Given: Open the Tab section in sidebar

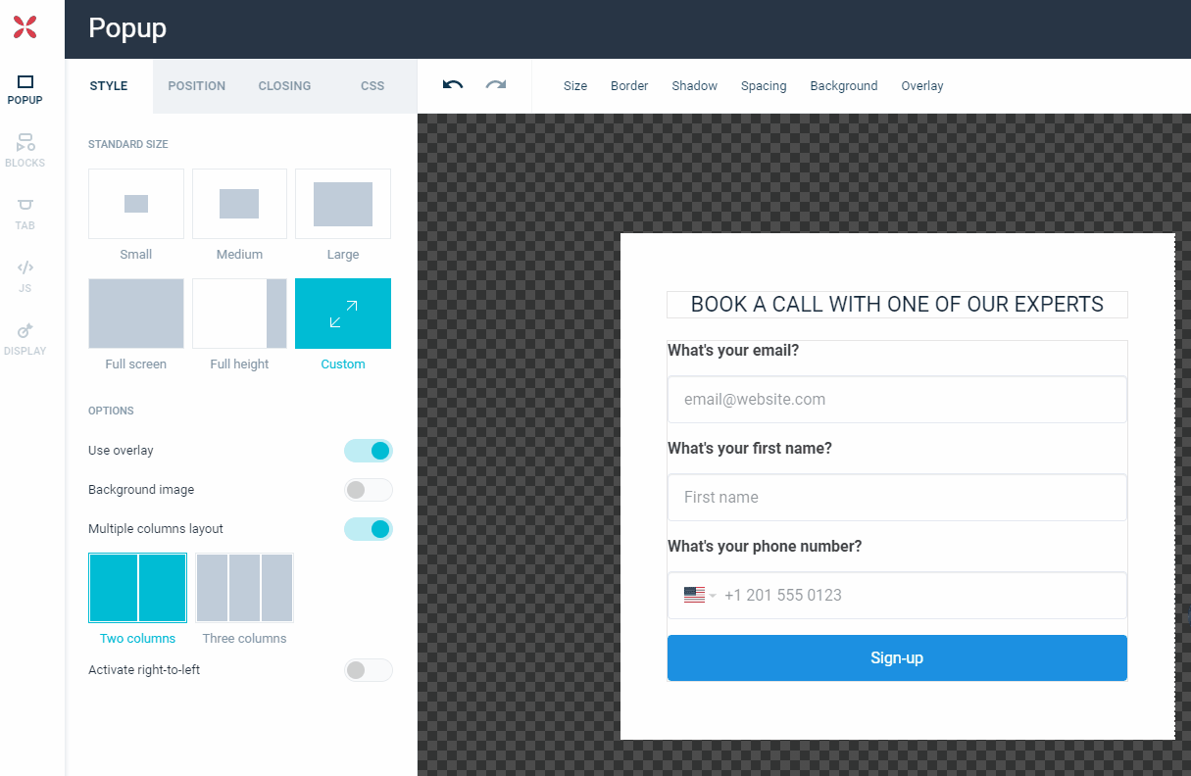Looking at the screenshot, I should click(x=25, y=215).
